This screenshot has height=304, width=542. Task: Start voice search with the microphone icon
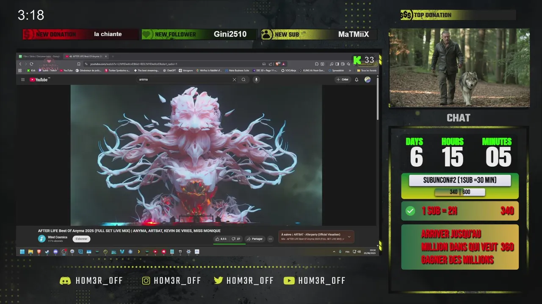[256, 79]
